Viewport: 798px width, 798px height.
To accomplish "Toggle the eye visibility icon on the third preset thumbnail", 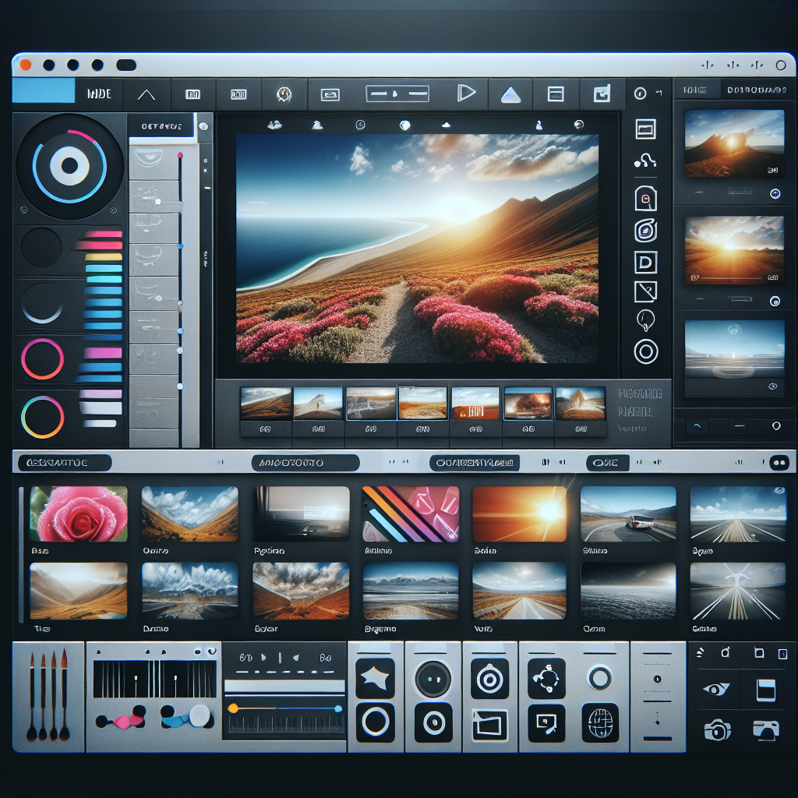I will tap(773, 386).
